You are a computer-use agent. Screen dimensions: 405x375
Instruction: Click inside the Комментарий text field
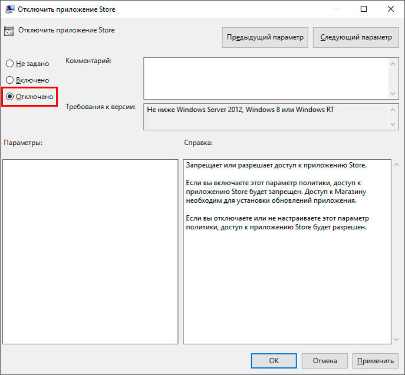pyautogui.click(x=266, y=78)
